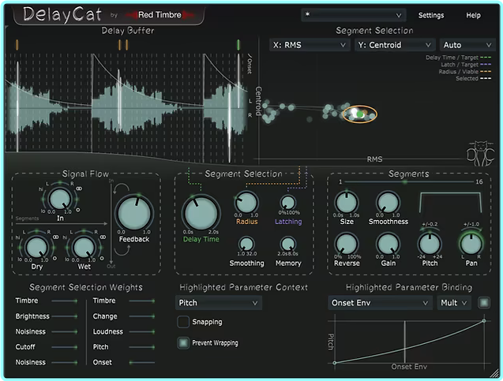
Task: Click the Reverse knob
Action: point(347,245)
